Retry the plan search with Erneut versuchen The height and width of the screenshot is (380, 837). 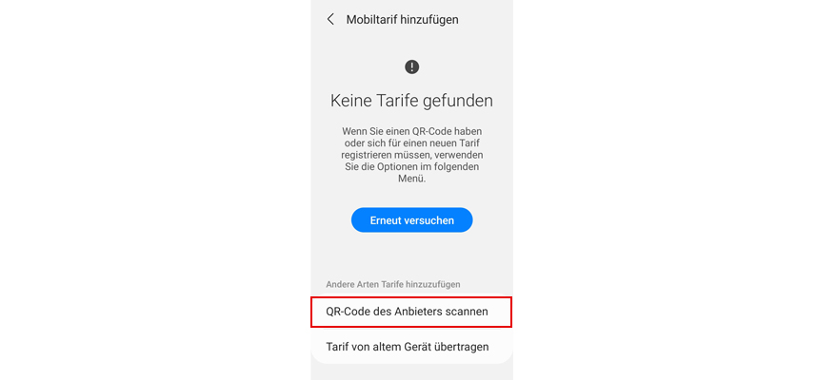pos(411,220)
